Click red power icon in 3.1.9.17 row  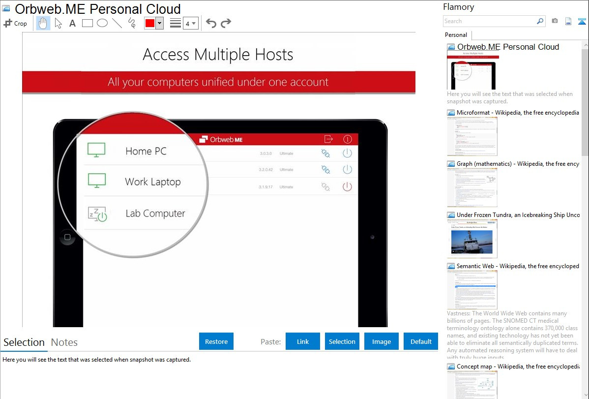click(348, 186)
